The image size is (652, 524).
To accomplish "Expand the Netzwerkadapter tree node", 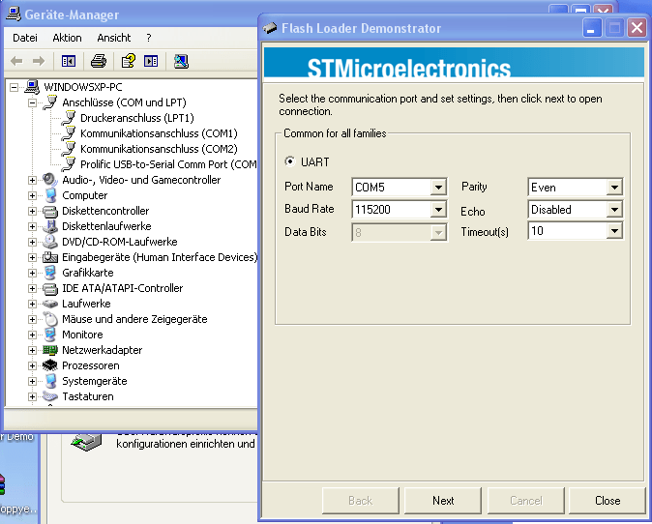I will [x=32, y=350].
